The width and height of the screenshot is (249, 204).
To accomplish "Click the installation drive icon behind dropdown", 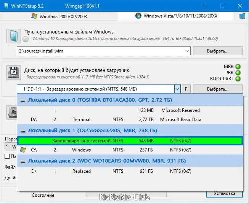I will tap(12, 112).
